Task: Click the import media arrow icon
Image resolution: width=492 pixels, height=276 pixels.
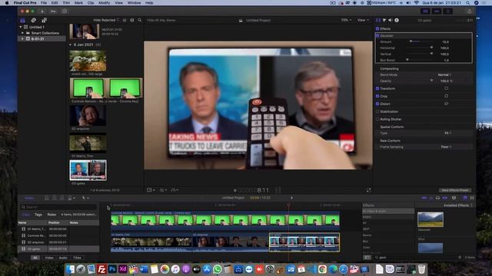Action: tap(42, 11)
